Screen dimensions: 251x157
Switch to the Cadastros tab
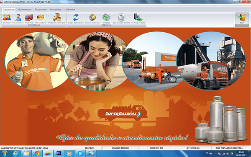click(x=8, y=10)
